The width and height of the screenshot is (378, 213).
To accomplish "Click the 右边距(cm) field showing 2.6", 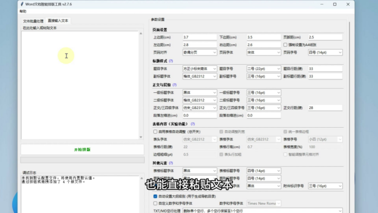I will [x=264, y=45].
